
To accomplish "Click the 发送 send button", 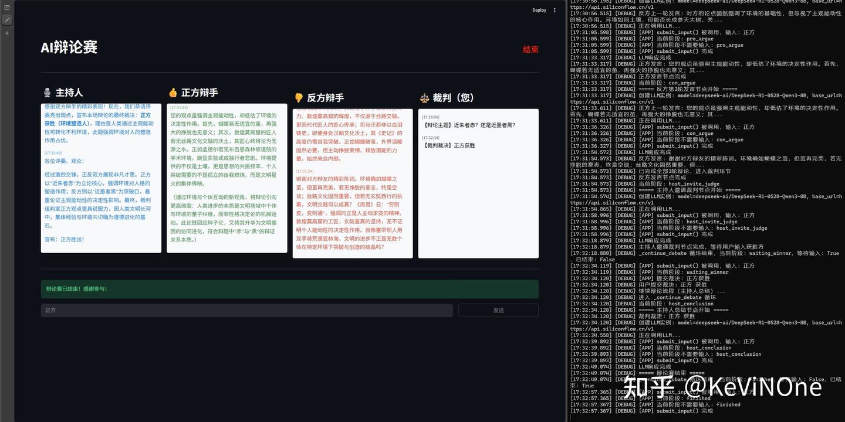I will (x=499, y=309).
